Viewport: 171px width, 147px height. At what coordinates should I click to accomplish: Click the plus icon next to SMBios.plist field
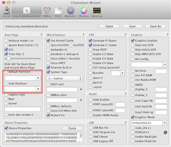coord(81,100)
